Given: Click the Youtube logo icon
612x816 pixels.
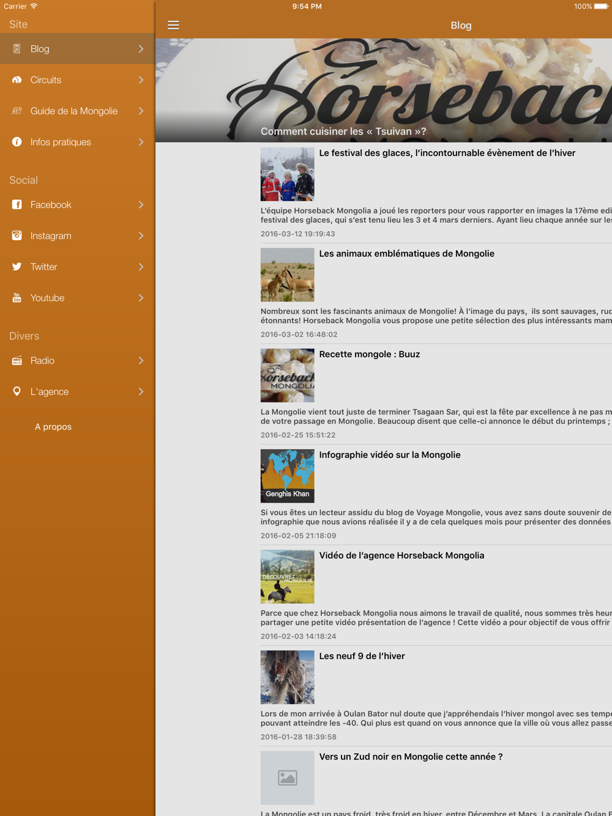Looking at the screenshot, I should click(17, 298).
